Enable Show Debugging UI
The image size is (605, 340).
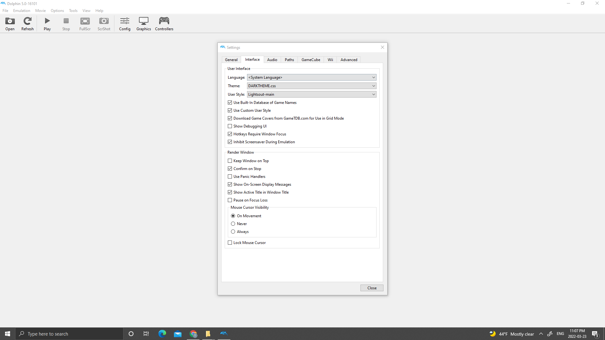click(x=230, y=126)
